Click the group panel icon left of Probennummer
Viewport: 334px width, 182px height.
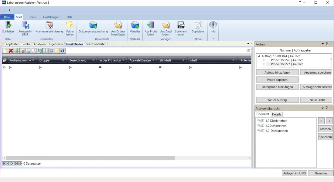[x=5, y=60]
